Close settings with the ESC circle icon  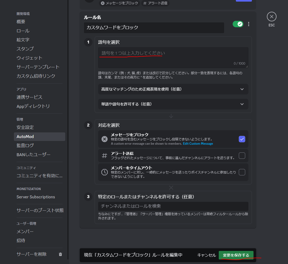pos(271,17)
